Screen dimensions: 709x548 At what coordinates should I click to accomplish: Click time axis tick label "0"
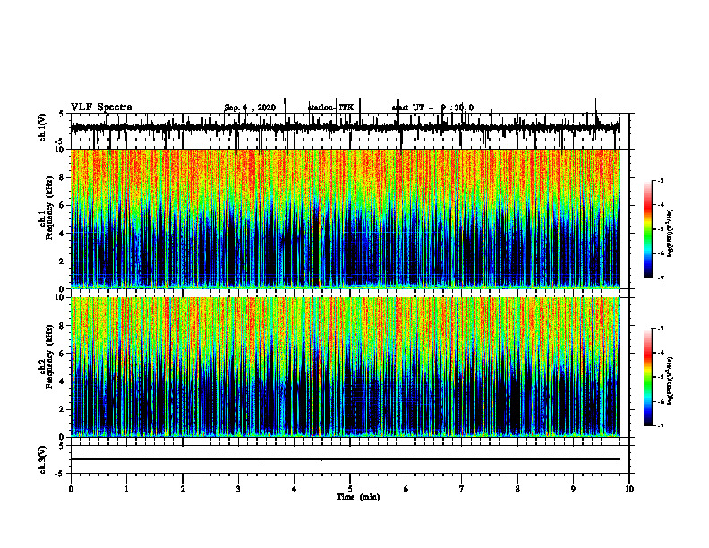point(71,489)
